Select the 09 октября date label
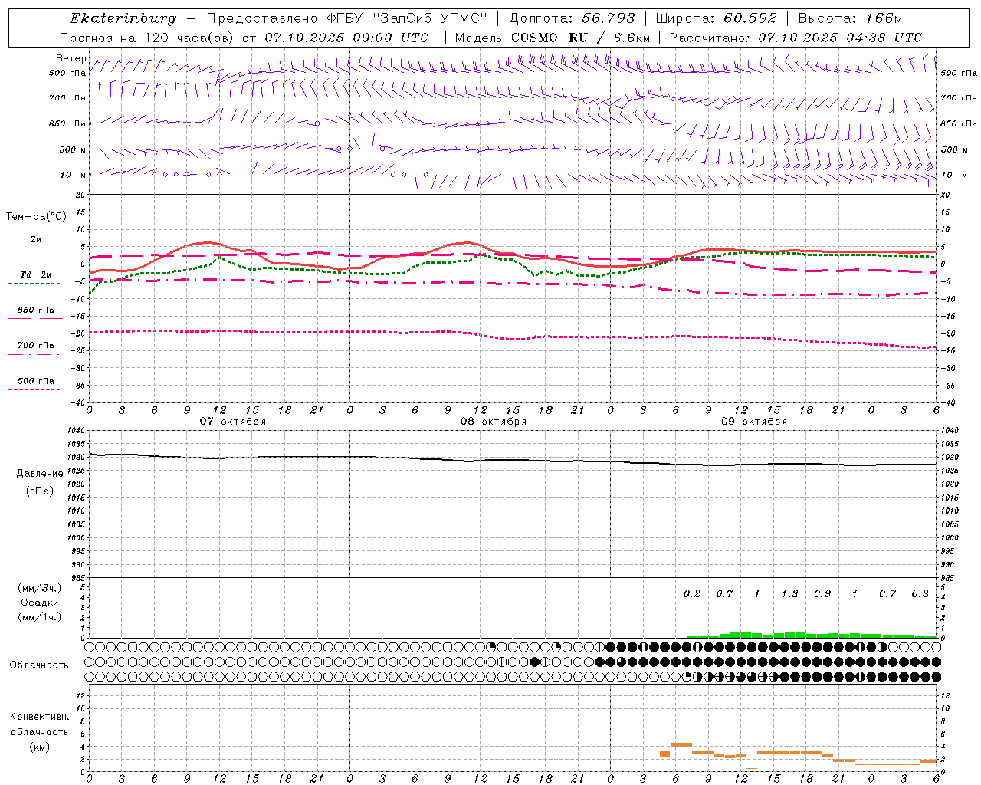The image size is (981, 785). click(754, 422)
